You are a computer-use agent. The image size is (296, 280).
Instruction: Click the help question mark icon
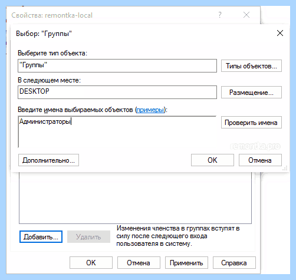pos(220,15)
